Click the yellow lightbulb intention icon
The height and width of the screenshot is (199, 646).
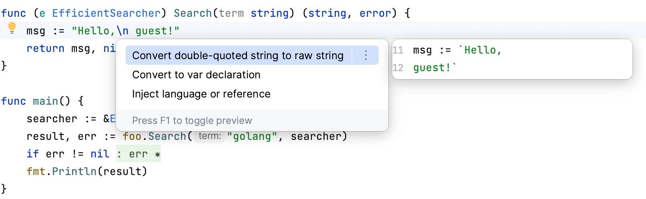coord(12,28)
